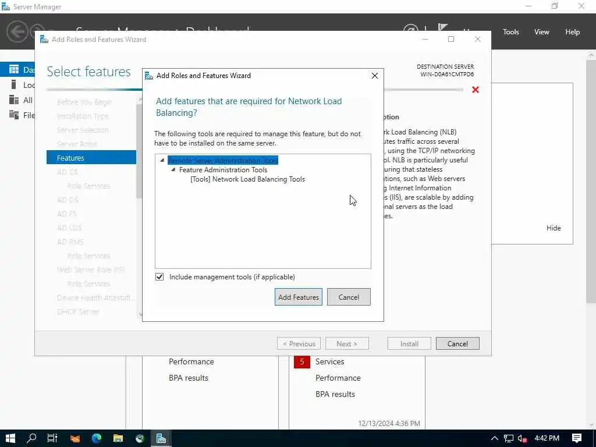Open Help menu in Server Manager
Screen dimensions: 596x447
pos(572,32)
